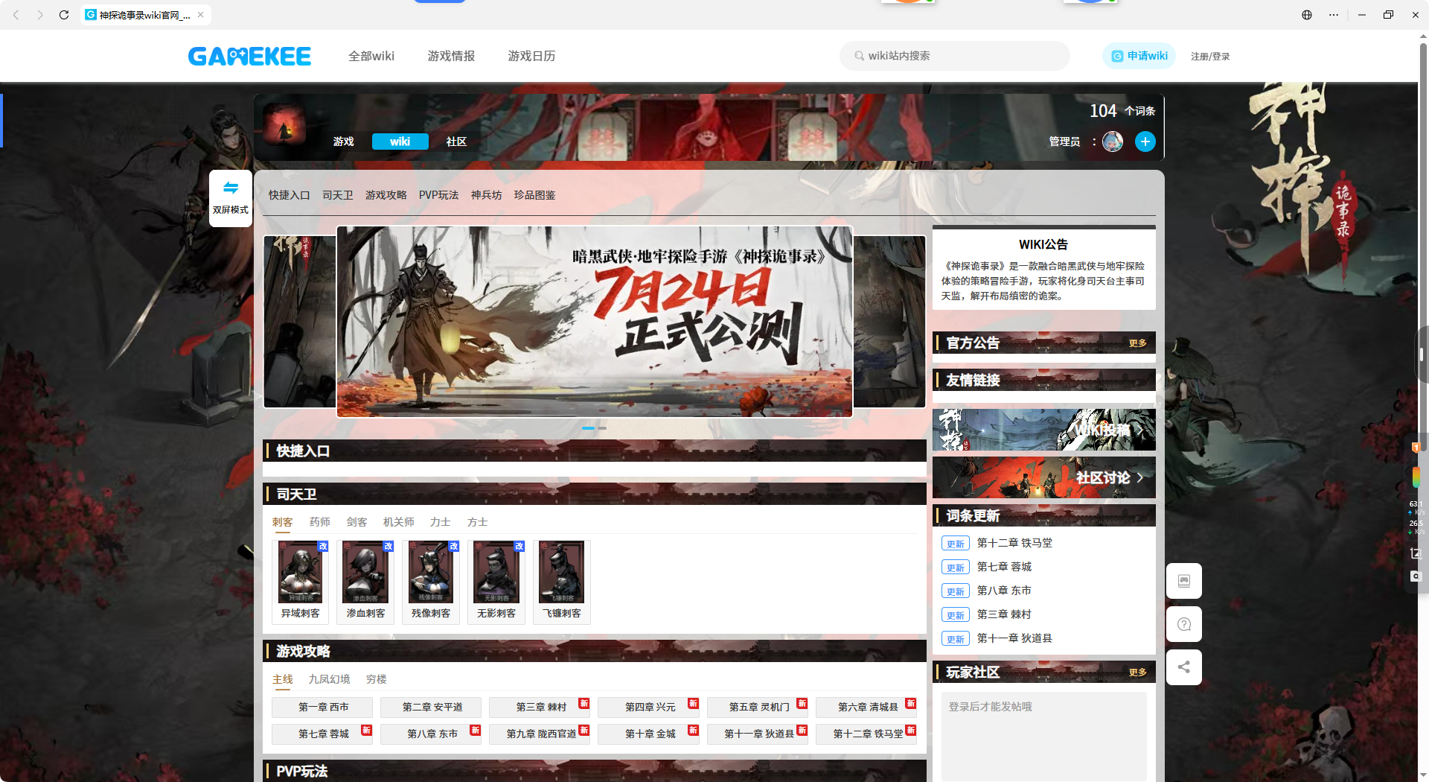Reload the page with the refresh icon
Image resolution: width=1429 pixels, height=782 pixels.
pos(64,15)
